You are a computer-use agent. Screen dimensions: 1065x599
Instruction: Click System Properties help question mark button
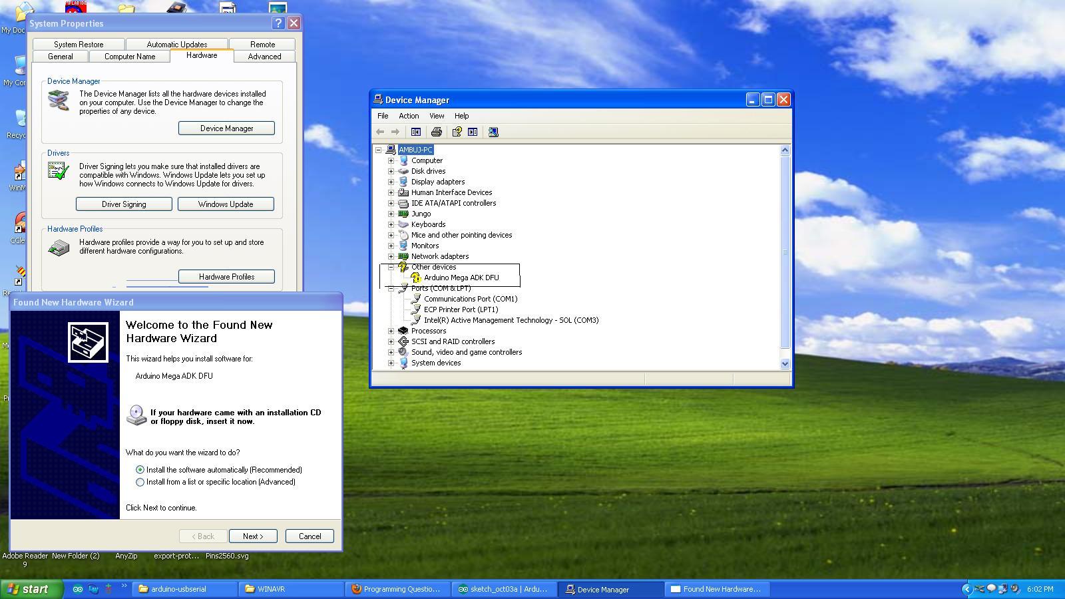[279, 23]
